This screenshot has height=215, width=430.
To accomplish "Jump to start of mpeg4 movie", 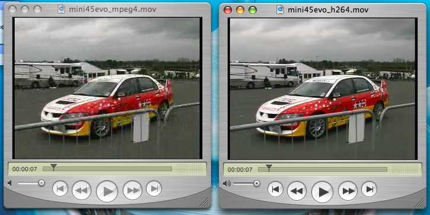I will (x=60, y=189).
